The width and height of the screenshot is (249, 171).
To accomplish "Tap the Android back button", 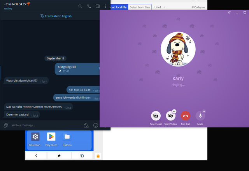I will (x=36, y=155).
